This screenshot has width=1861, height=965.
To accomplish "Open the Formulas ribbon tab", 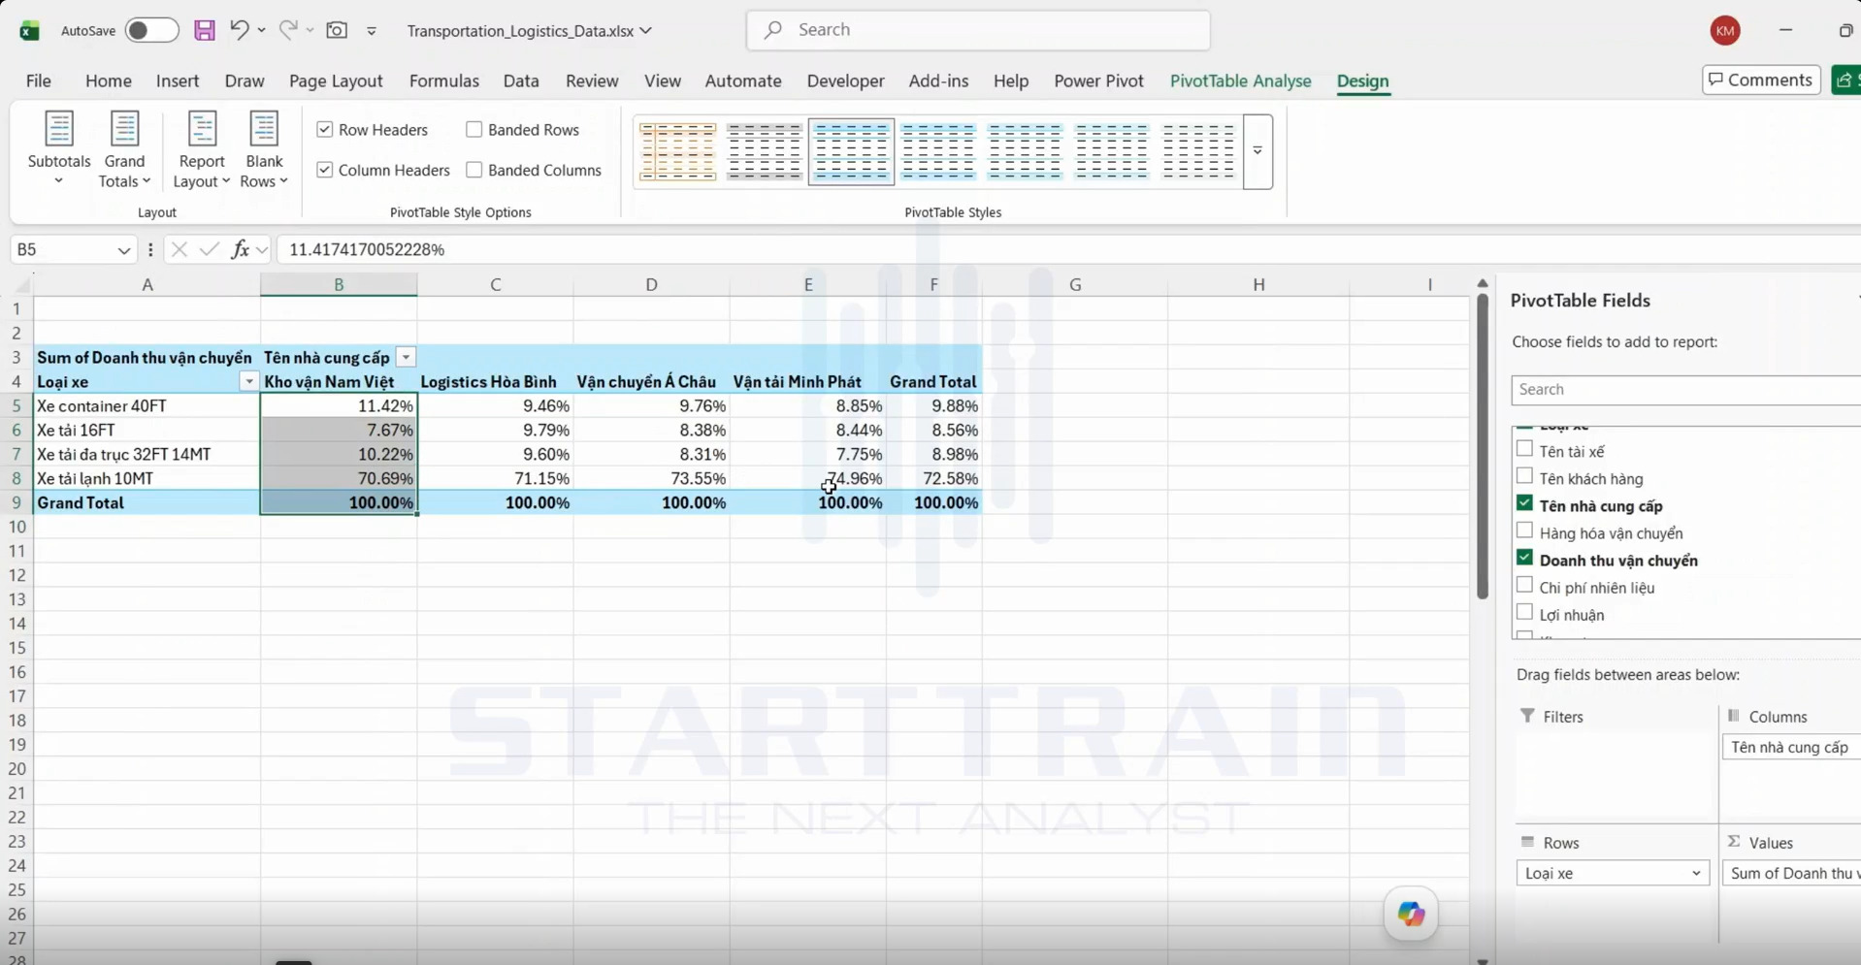I will point(444,80).
